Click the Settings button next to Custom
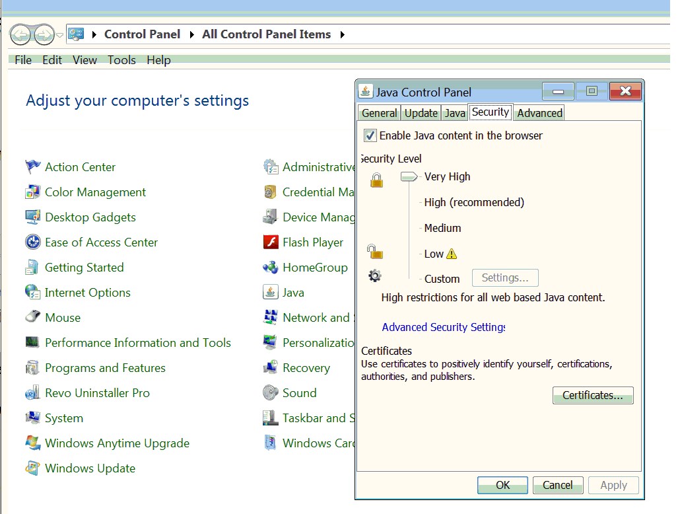682x514 pixels. click(504, 277)
